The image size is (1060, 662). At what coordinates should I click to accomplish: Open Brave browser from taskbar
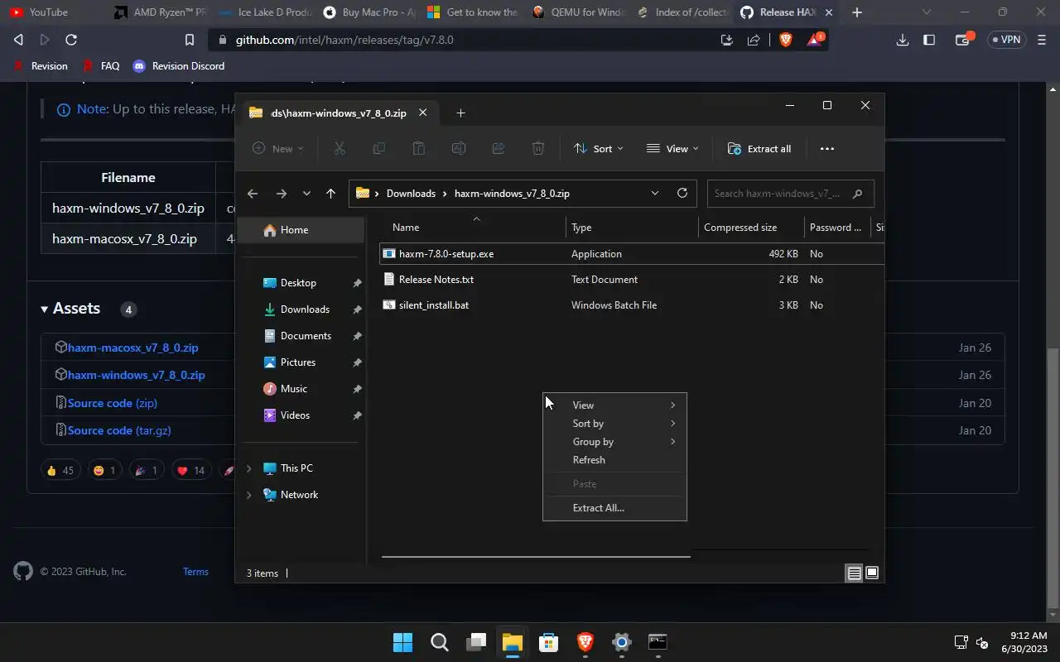click(585, 642)
